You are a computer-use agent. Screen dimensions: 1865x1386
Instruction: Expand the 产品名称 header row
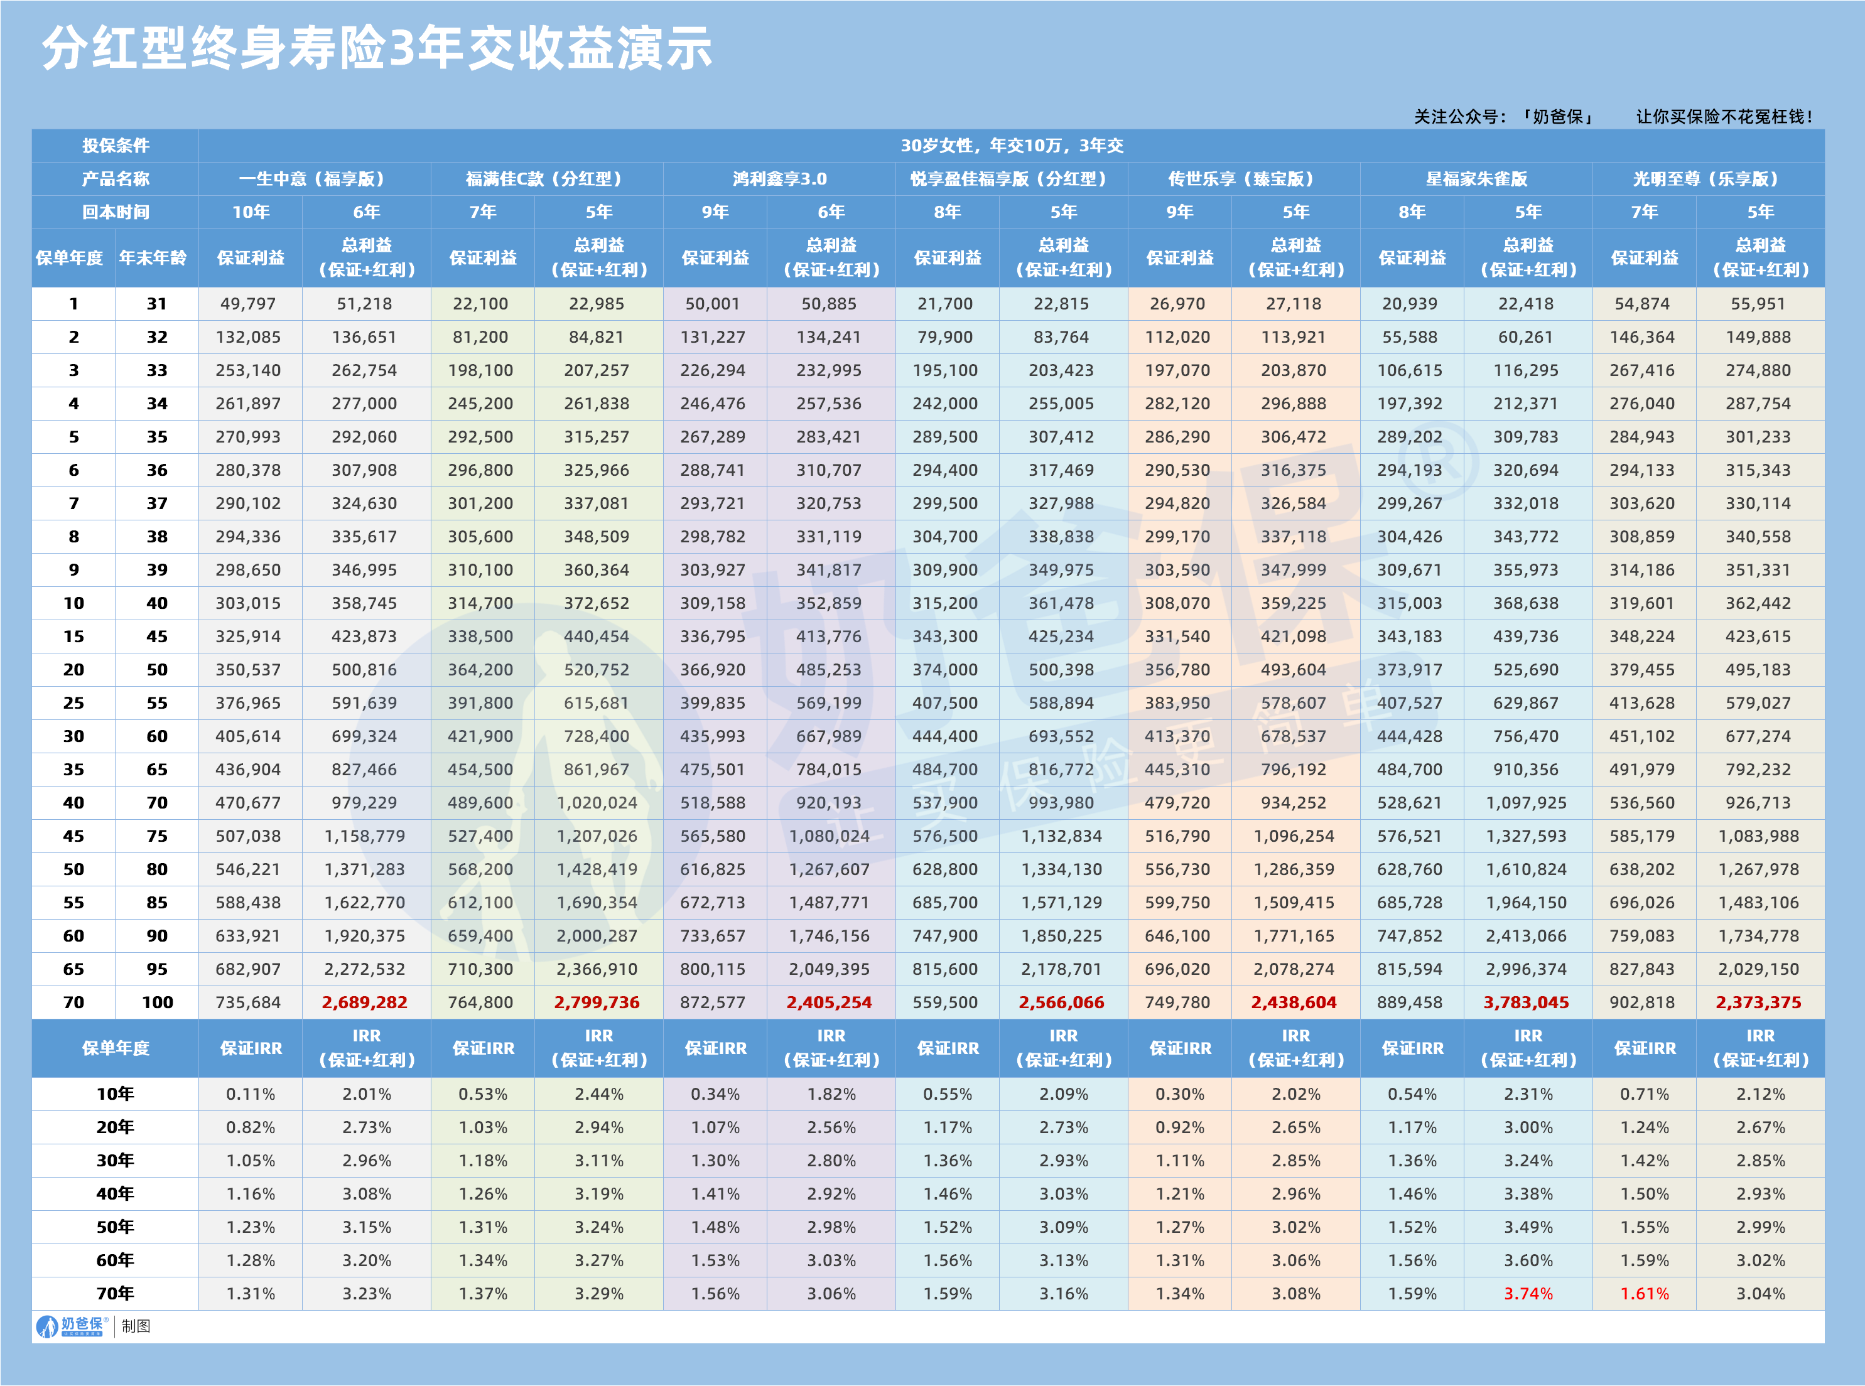tap(114, 178)
